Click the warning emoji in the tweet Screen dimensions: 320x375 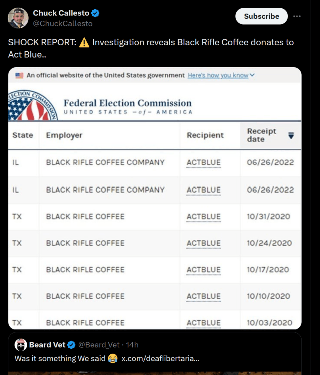[84, 43]
